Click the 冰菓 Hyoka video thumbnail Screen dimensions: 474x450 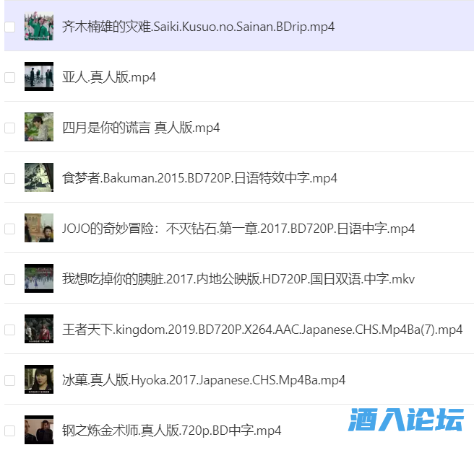click(39, 379)
